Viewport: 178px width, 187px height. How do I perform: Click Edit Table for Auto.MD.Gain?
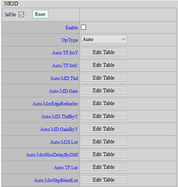104,90
